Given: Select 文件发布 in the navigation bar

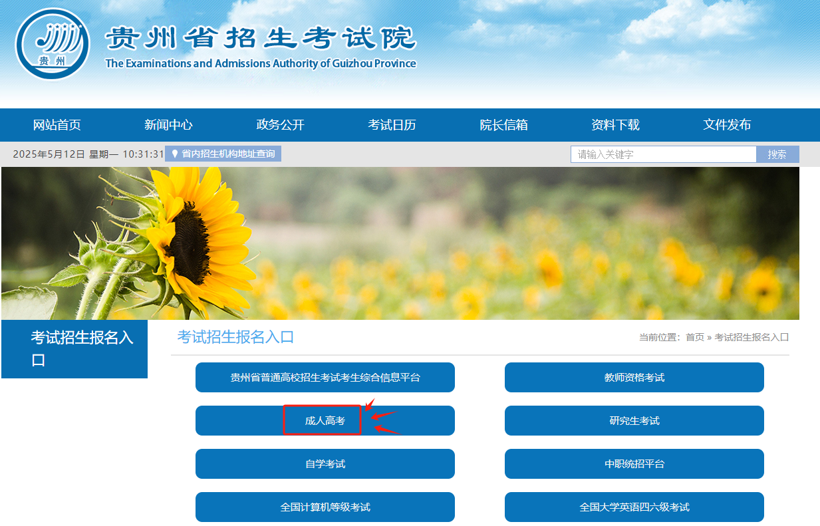Looking at the screenshot, I should [x=726, y=125].
